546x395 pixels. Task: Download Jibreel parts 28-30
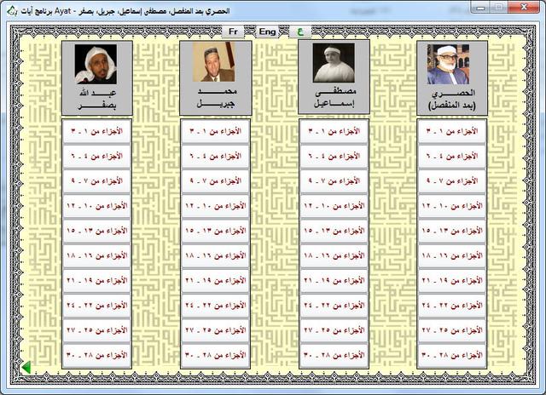(216, 355)
